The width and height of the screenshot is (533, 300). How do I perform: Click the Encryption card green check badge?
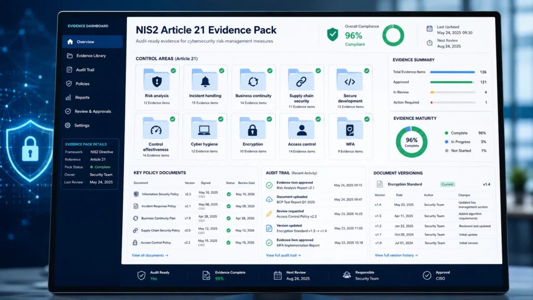[x=269, y=119]
